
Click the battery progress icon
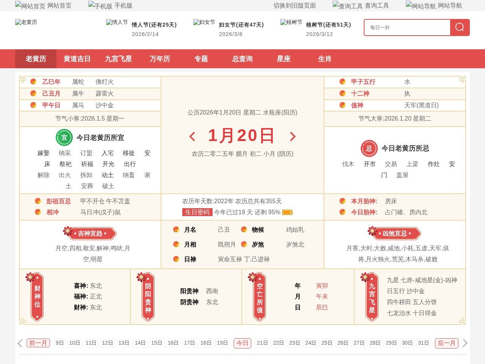coord(287,212)
